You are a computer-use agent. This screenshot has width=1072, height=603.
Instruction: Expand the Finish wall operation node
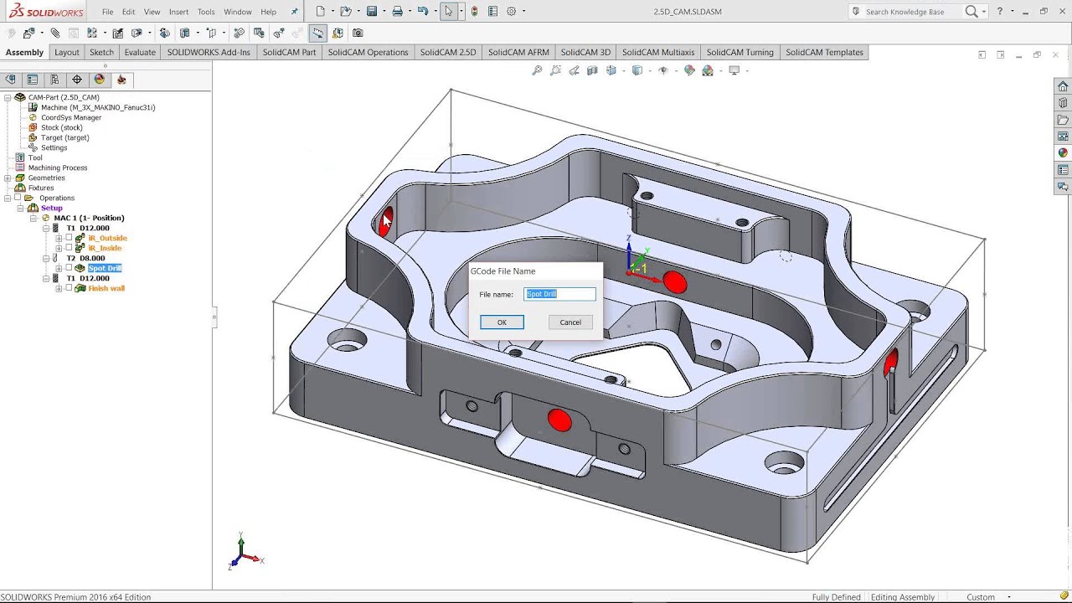[59, 288]
